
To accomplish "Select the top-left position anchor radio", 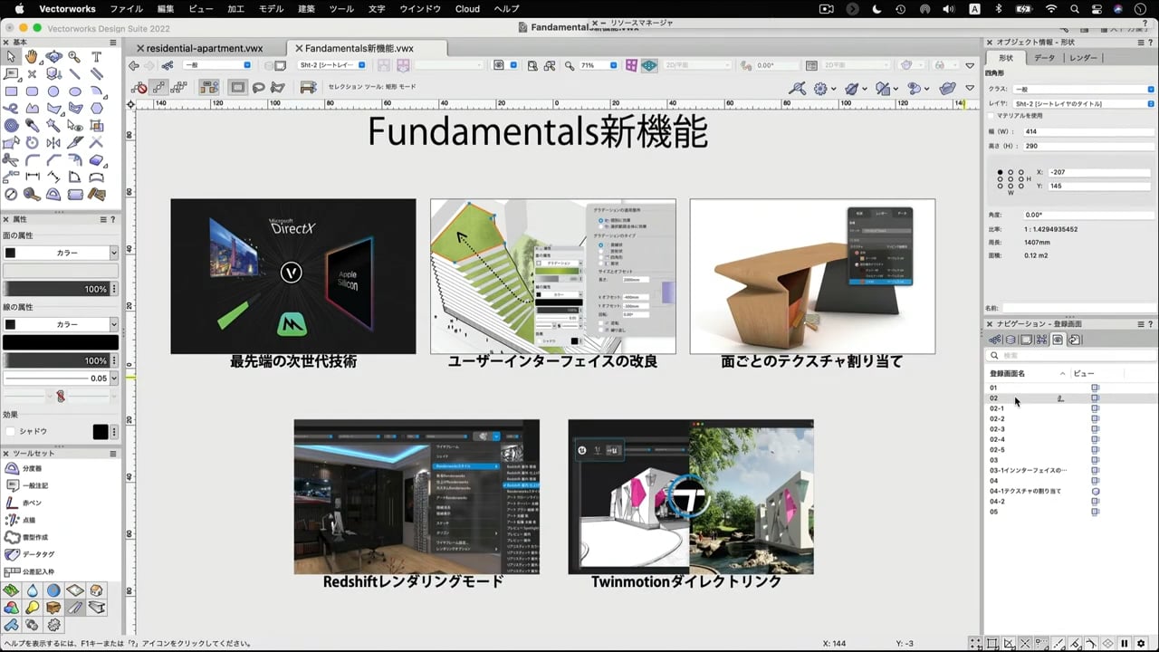I will (x=1000, y=172).
